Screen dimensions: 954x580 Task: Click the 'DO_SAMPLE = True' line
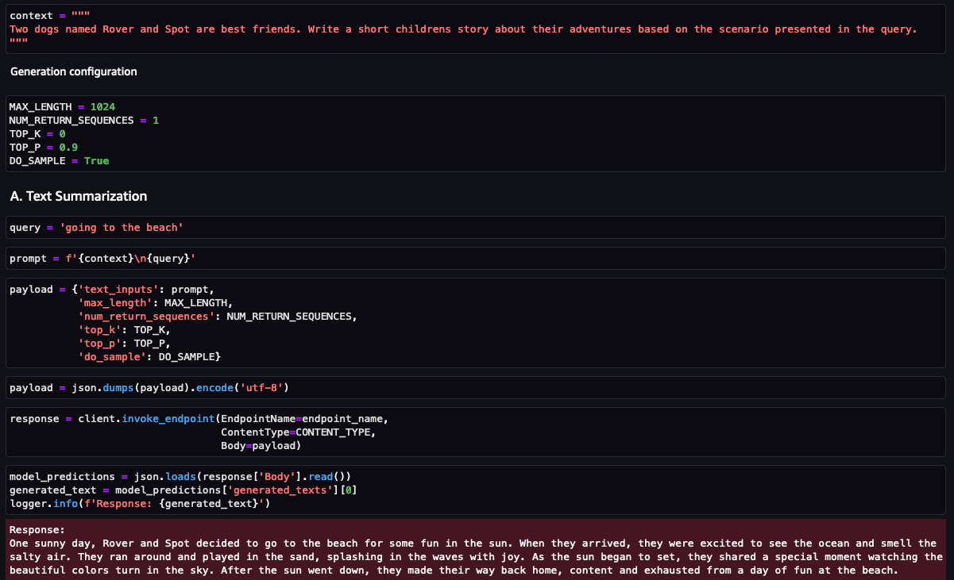click(x=60, y=160)
